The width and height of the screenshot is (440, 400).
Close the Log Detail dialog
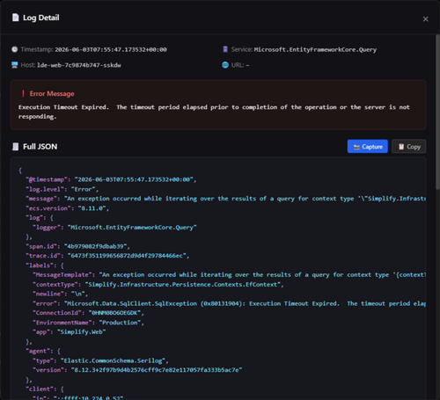(x=425, y=19)
